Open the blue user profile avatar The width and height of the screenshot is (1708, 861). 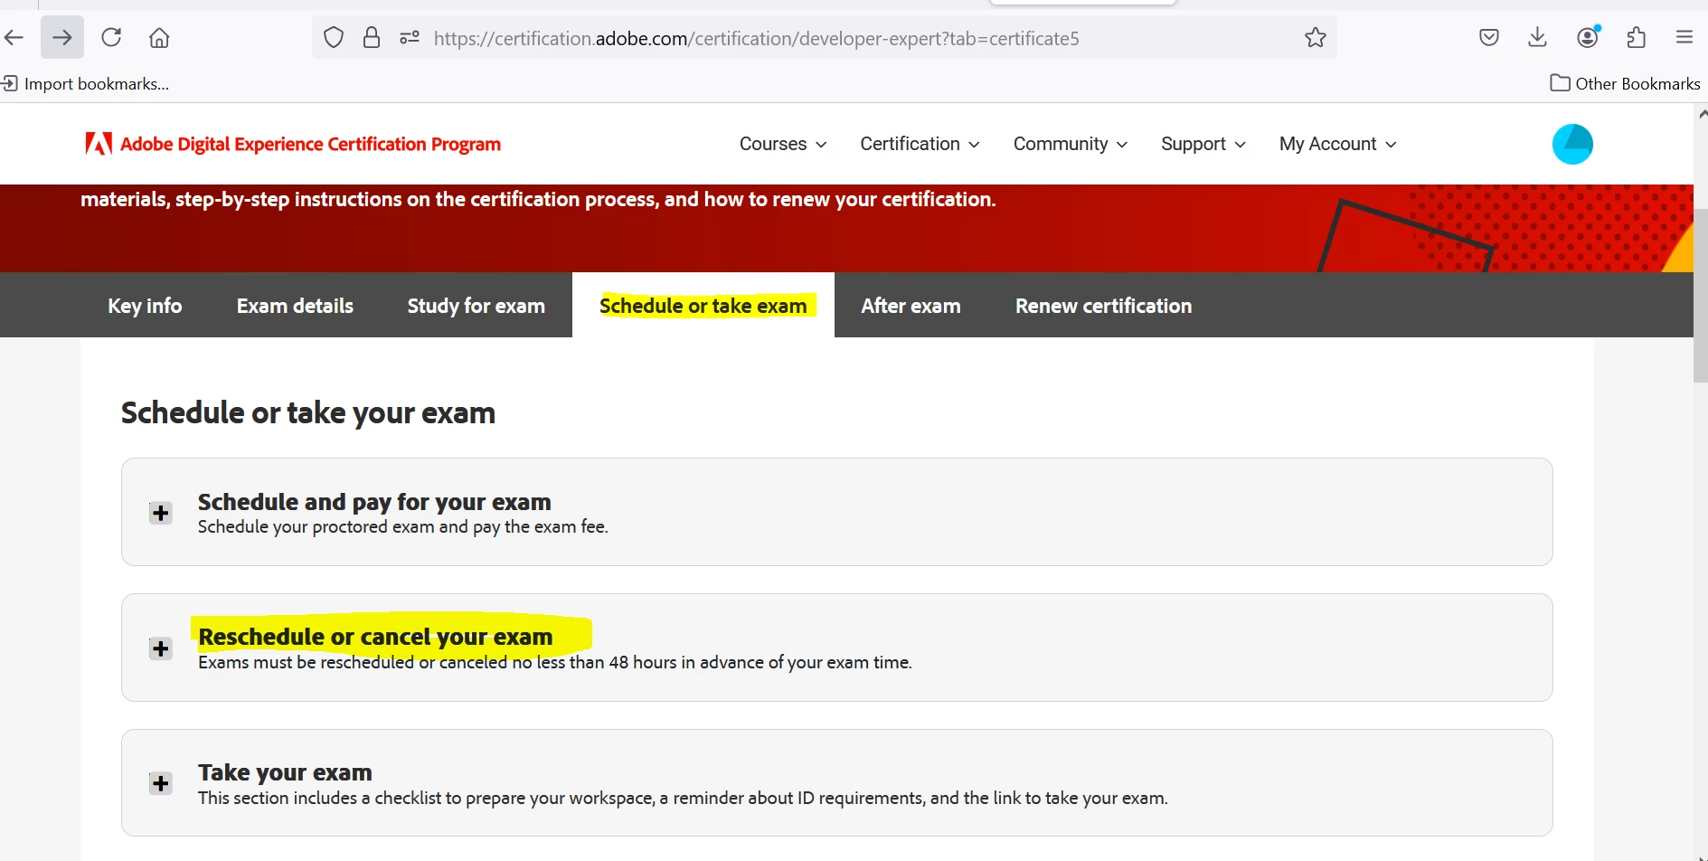[1572, 144]
